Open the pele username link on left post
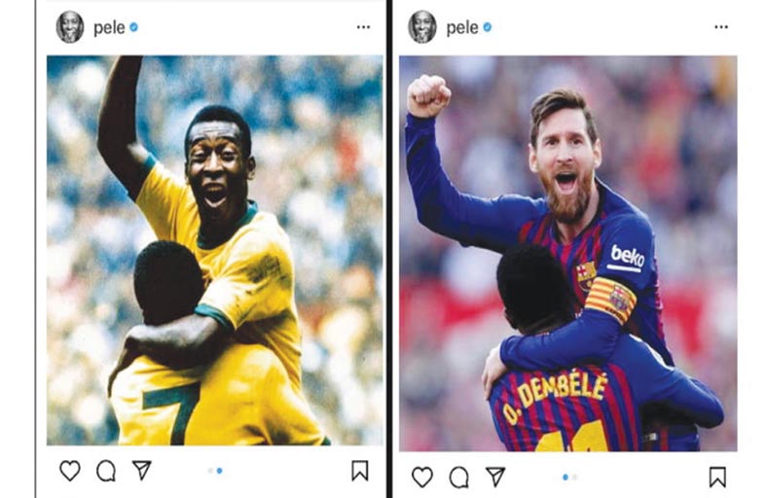 coord(109,28)
